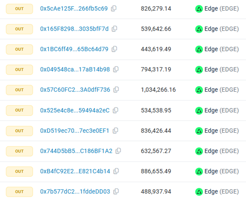Copy address 0x049548ca...17aB14b98
The image size is (246, 202).
(116, 69)
